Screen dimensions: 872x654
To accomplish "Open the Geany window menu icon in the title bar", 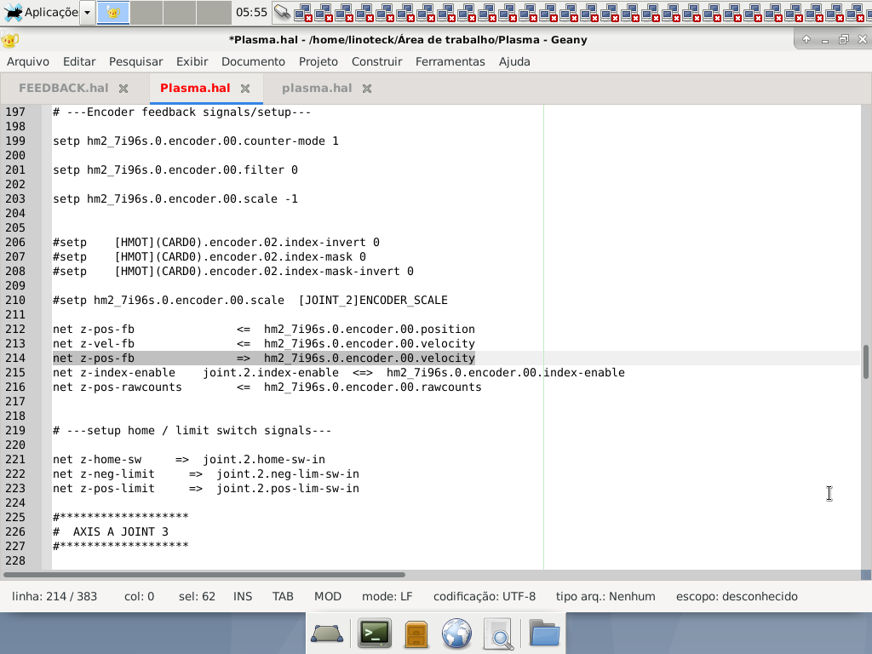I will [x=10, y=40].
